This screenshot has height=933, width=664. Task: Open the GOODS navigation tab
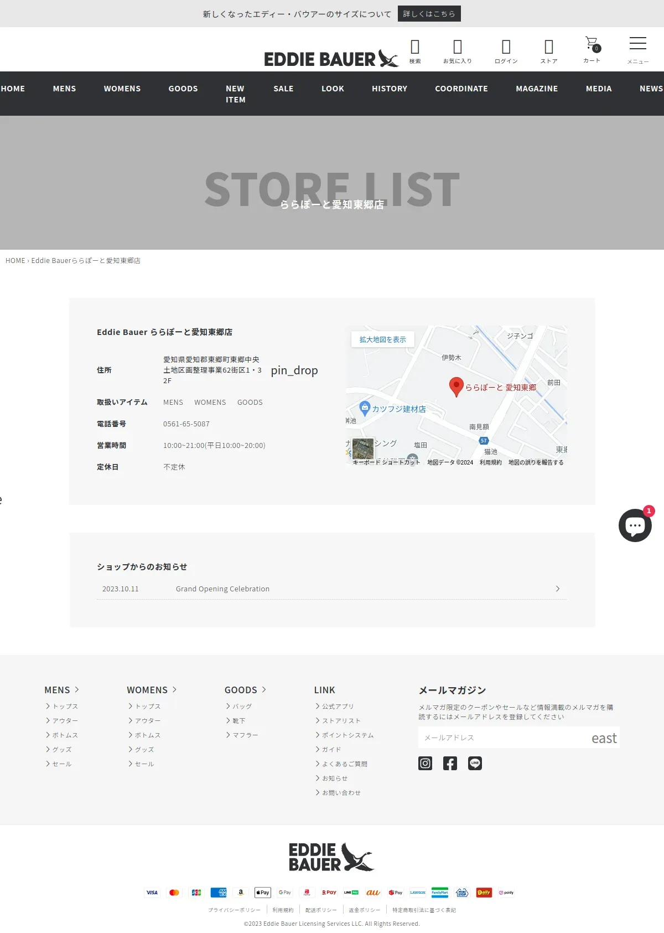183,89
